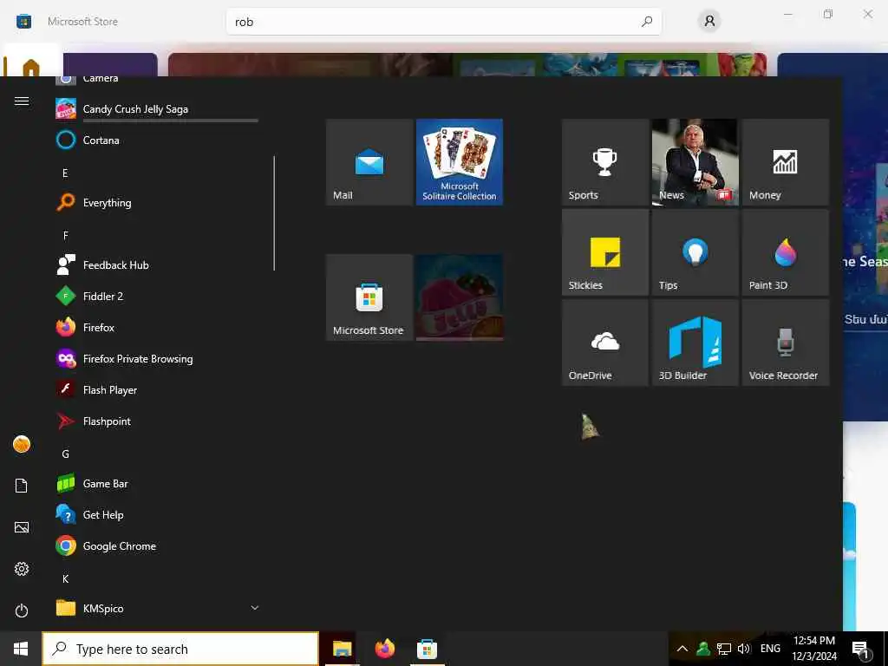Open the Candy Crush tile beside Microsoft Store

point(460,297)
